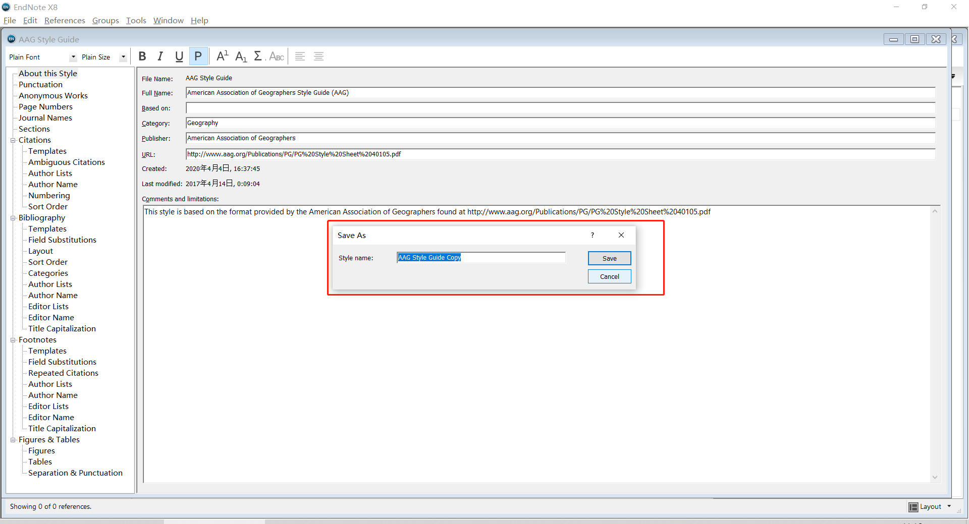This screenshot has height=524, width=969.
Task: Click the Publisher field
Action: coord(560,138)
